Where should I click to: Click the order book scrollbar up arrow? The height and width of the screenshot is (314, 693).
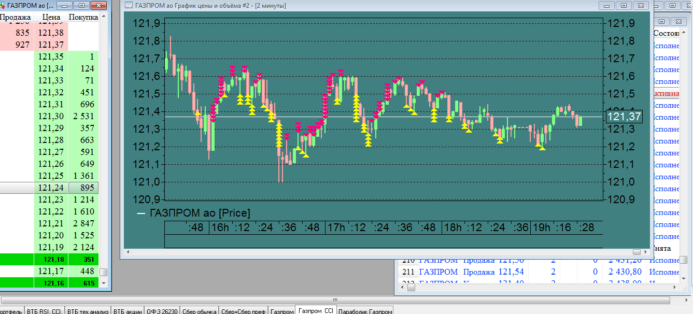104,16
